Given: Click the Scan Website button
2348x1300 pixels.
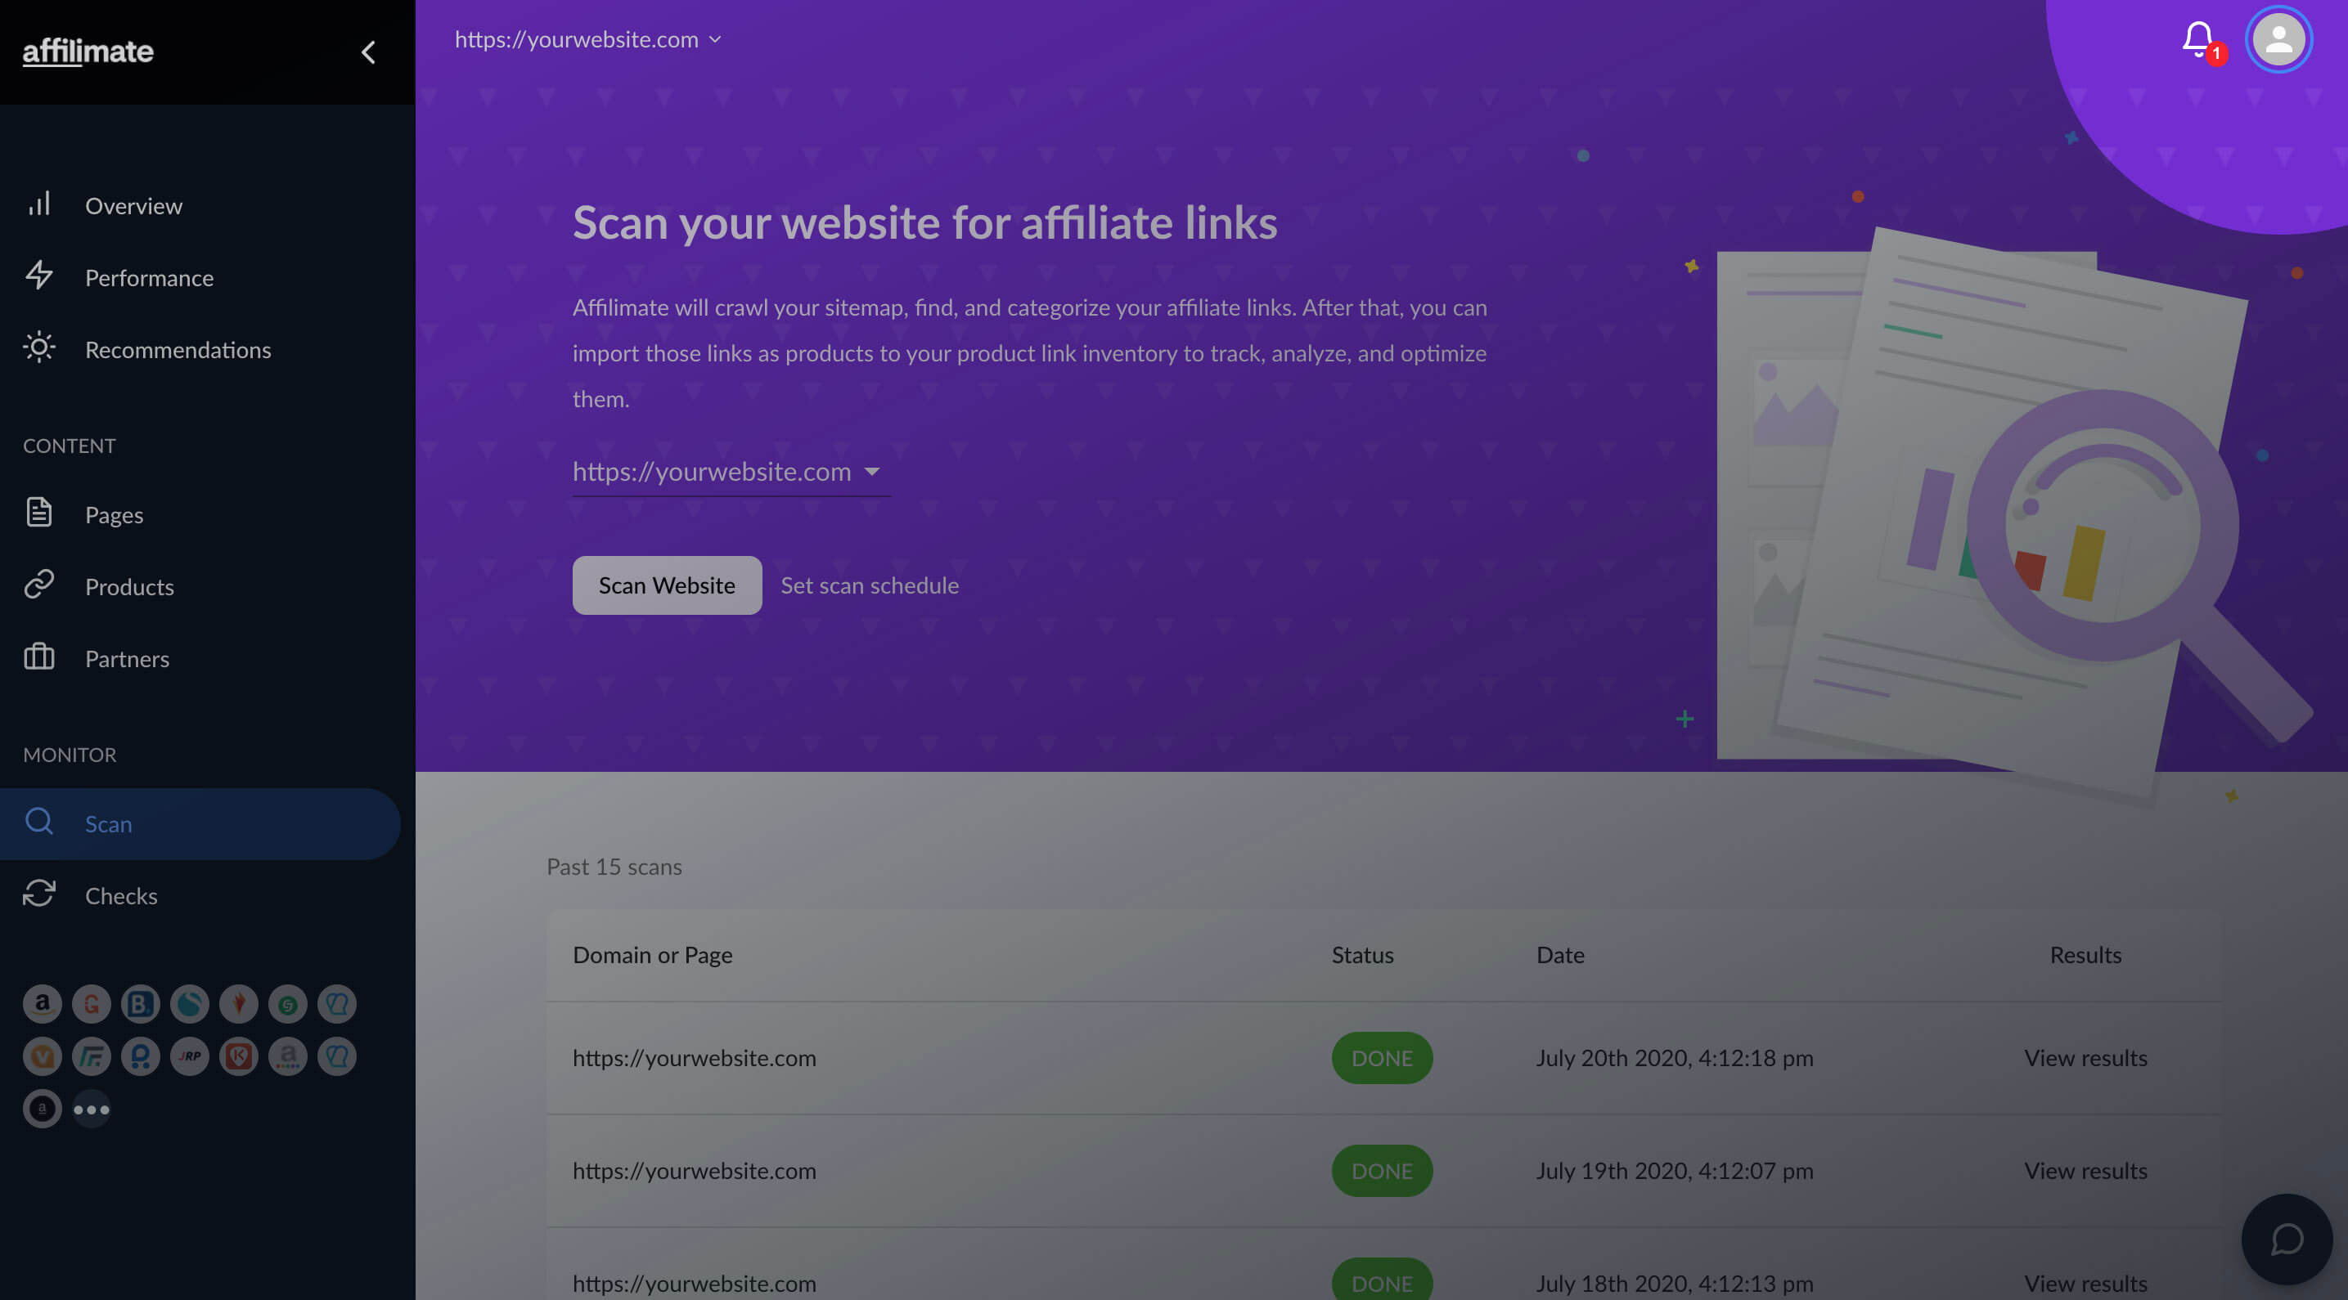Looking at the screenshot, I should tap(666, 585).
